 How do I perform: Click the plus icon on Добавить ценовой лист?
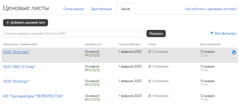[8, 23]
